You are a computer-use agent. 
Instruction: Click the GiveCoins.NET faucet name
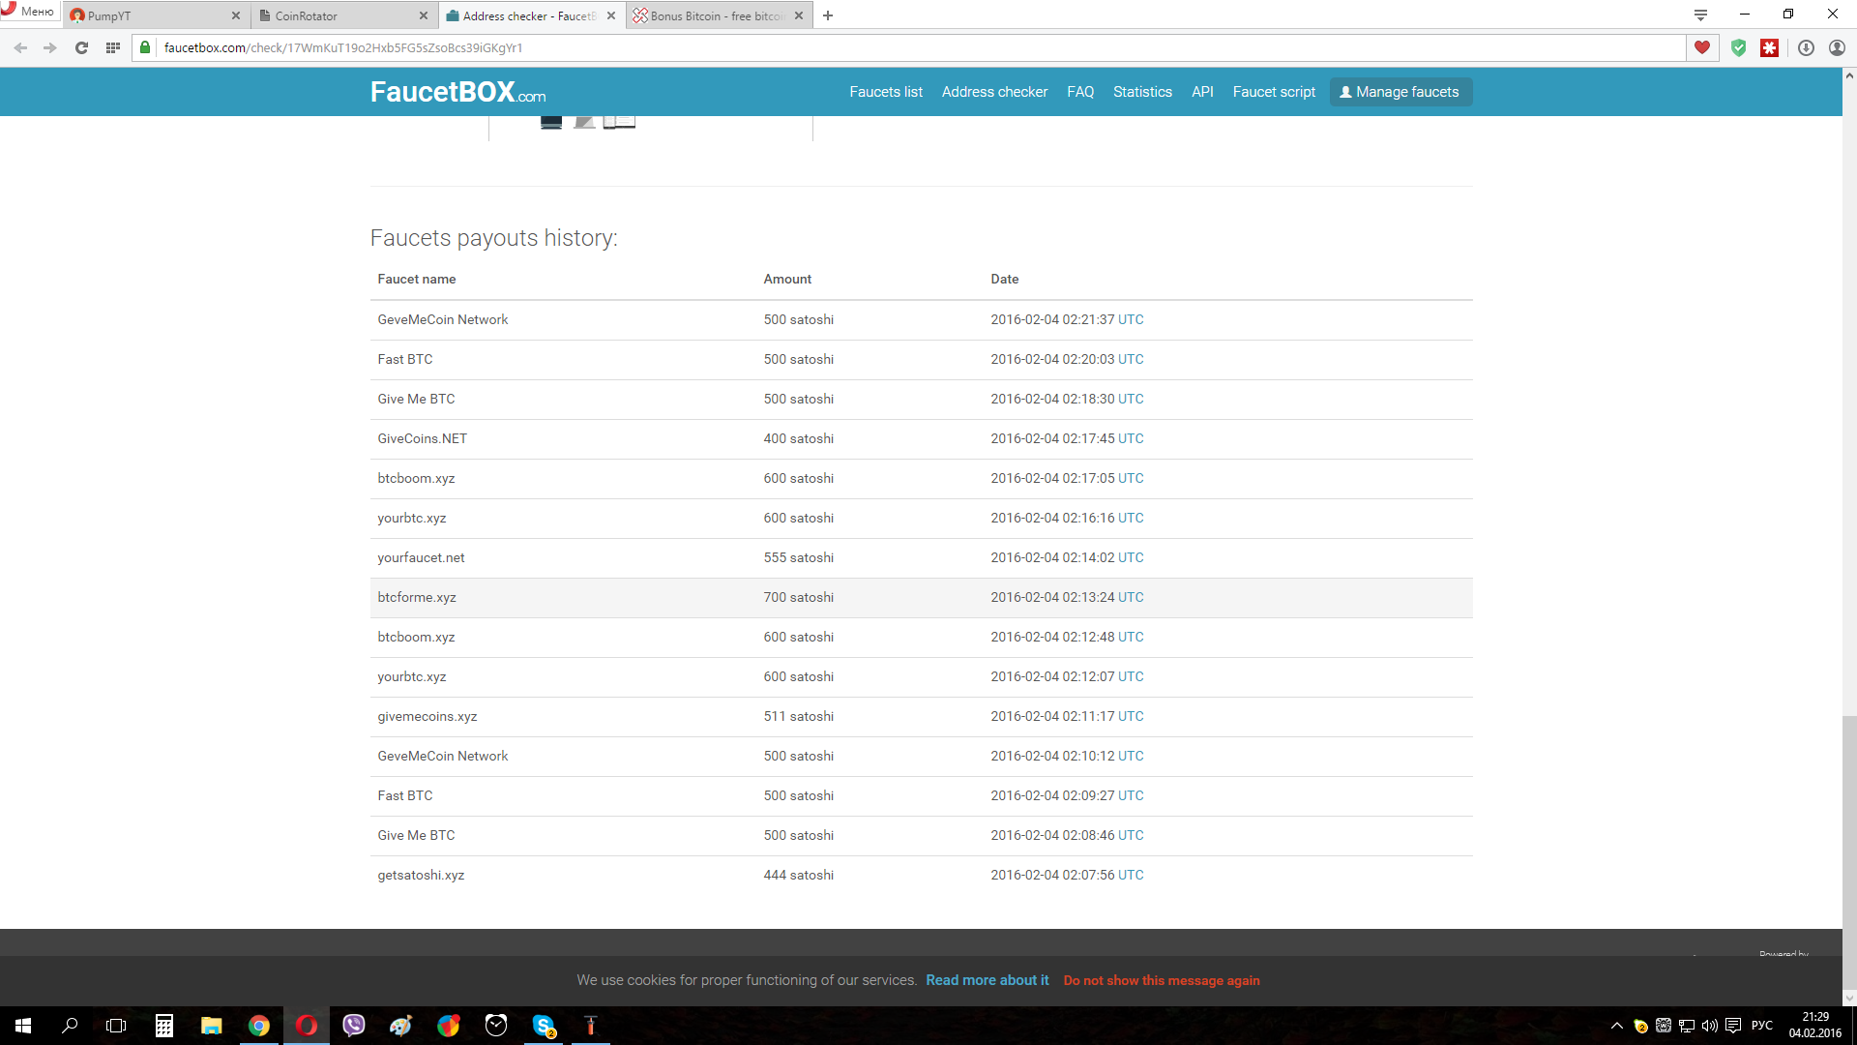(x=422, y=438)
